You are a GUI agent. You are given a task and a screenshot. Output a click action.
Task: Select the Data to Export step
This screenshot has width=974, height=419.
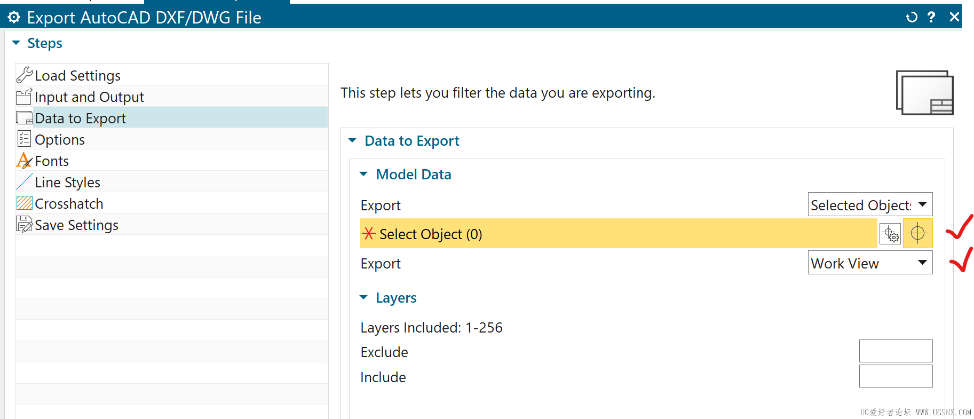(x=172, y=117)
